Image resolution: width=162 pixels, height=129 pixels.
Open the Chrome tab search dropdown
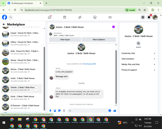click(x=3, y=3)
